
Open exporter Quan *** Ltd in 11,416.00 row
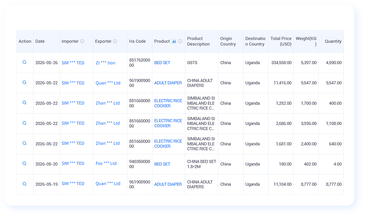pos(108,83)
